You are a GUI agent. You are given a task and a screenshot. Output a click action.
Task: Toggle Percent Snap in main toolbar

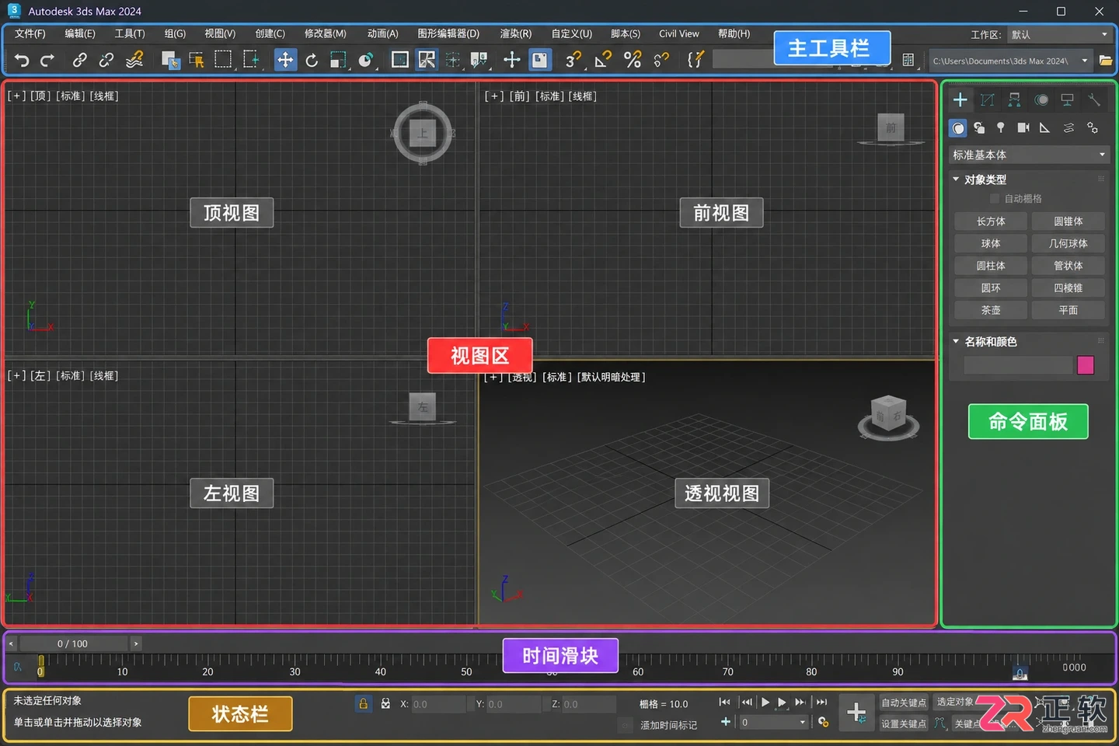pos(633,60)
